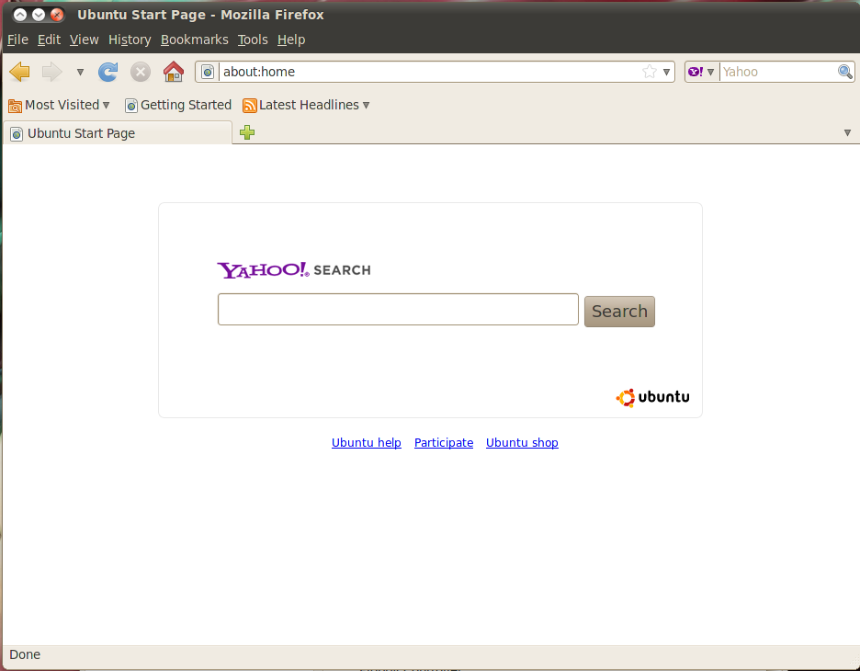Open the back/forward history dropdown arrow
The image size is (860, 671).
pos(80,72)
